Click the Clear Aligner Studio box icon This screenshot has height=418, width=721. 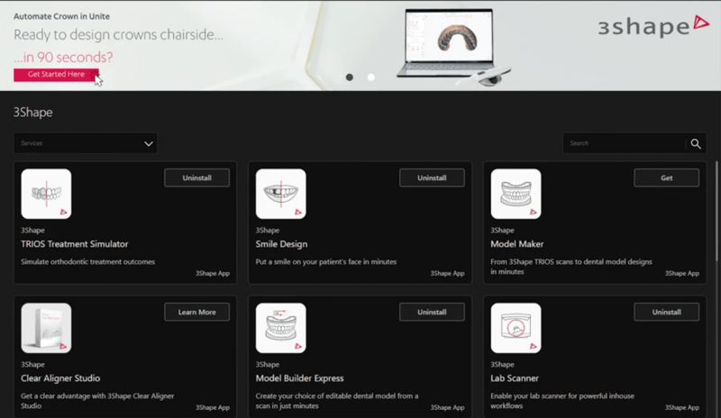click(46, 328)
